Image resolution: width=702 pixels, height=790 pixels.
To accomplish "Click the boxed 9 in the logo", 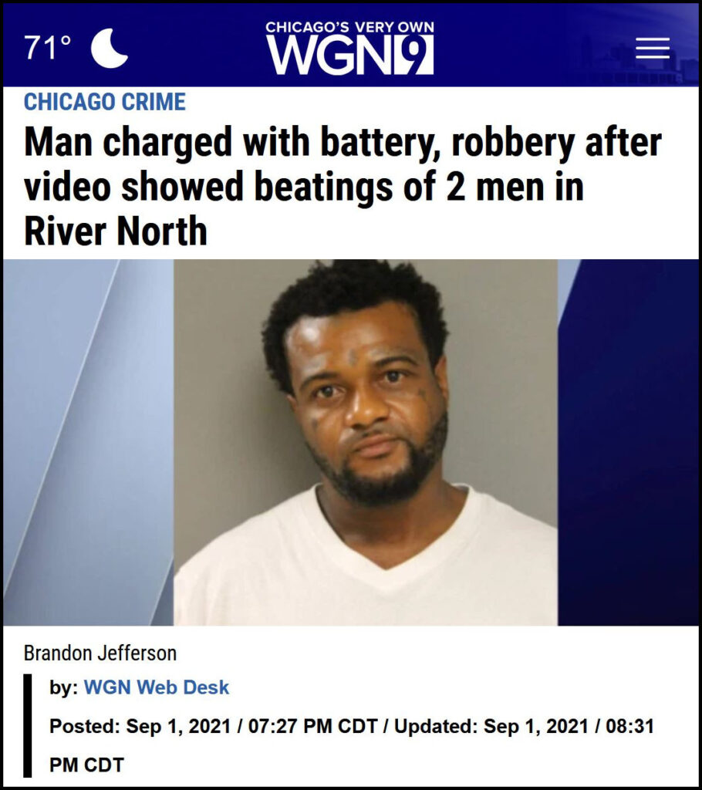I will coord(416,56).
